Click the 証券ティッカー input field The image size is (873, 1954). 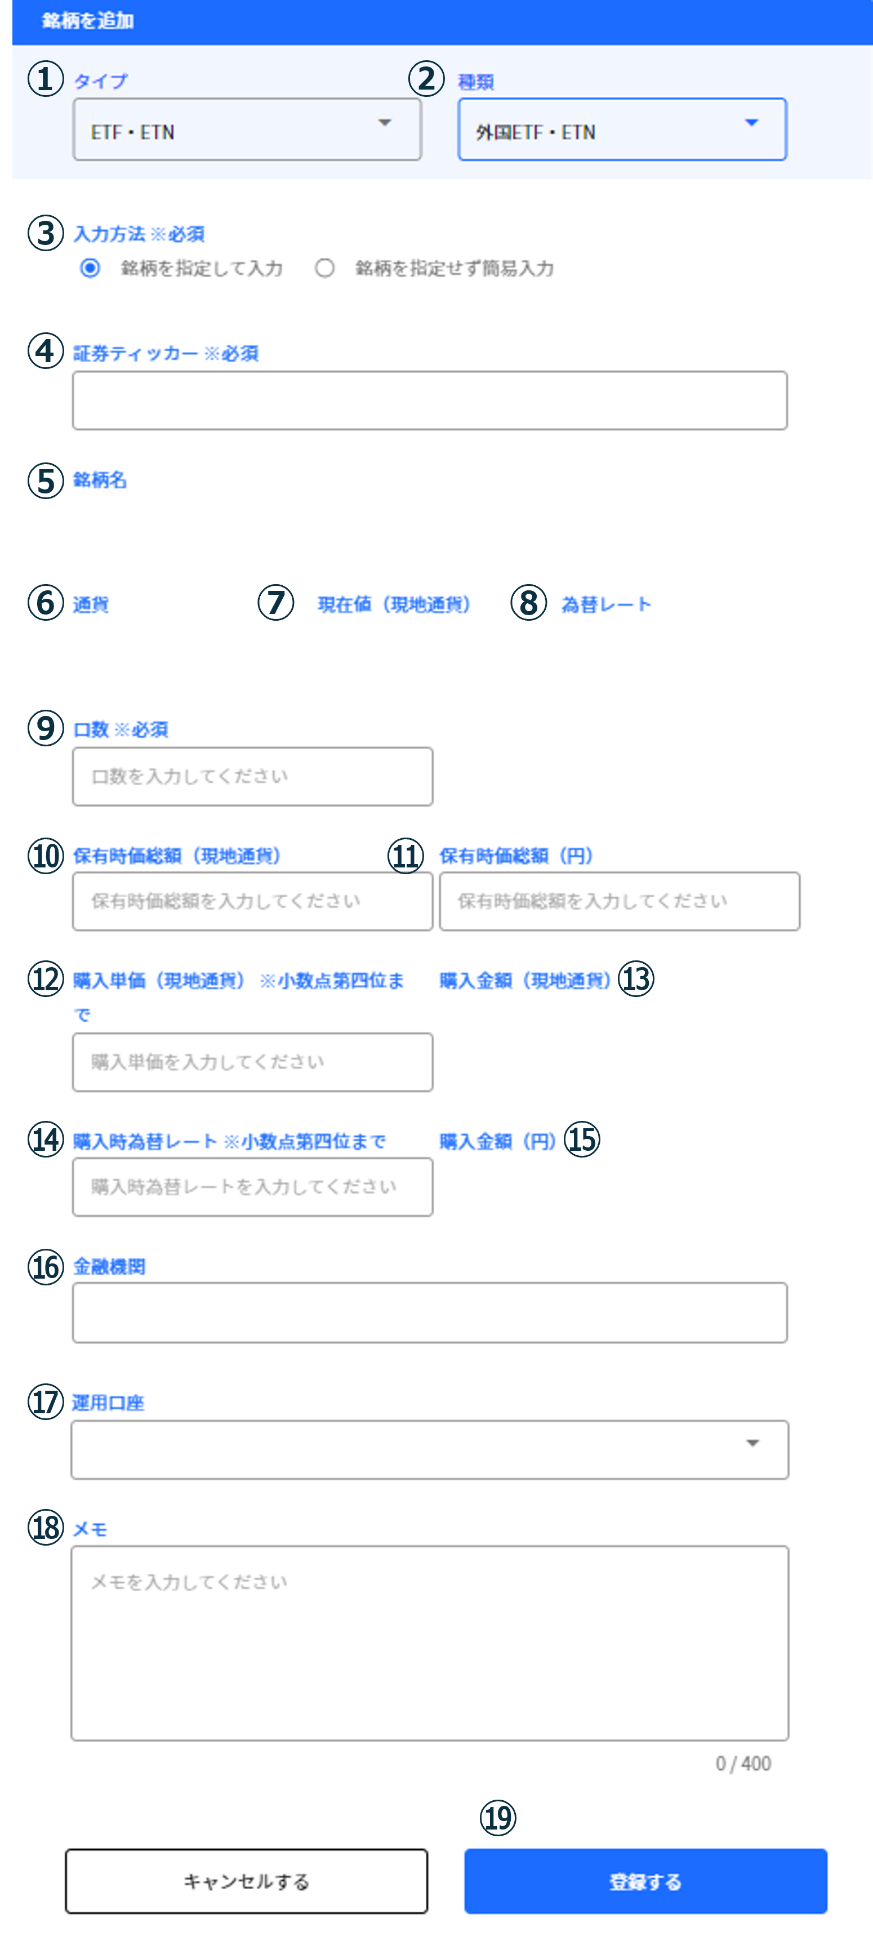[430, 400]
